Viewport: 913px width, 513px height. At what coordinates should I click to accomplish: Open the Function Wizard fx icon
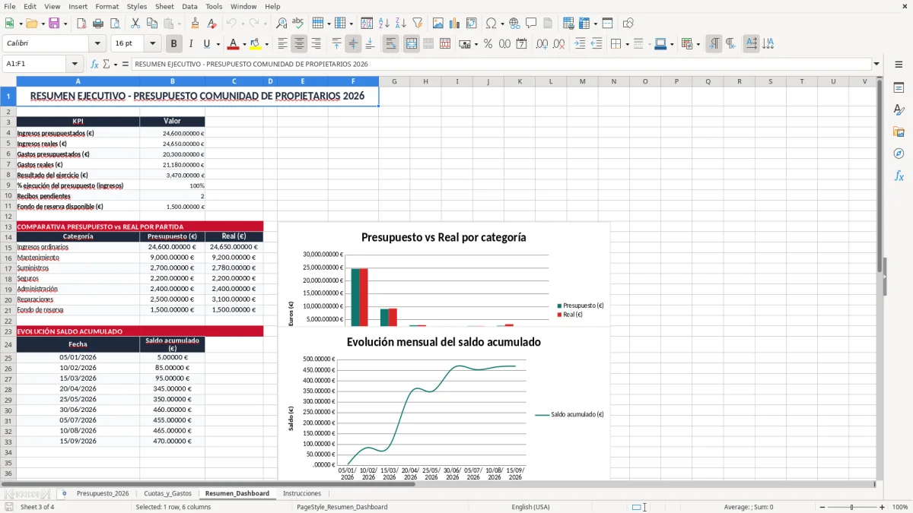coord(94,64)
